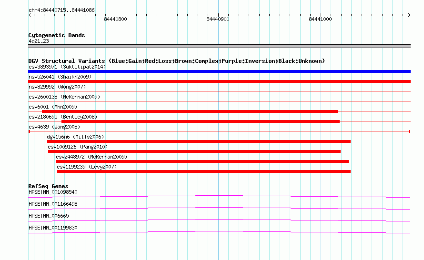Click the ruler's left arrow end
This screenshot has height=260, width=424.
[x=30, y=15]
